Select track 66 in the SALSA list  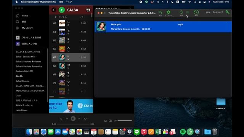pos(71,49)
